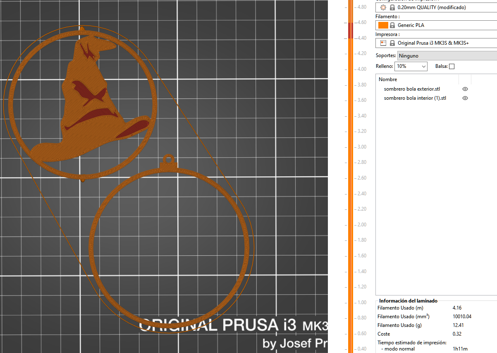Hide sombrero bola interior (1).stl via eye icon

click(465, 98)
